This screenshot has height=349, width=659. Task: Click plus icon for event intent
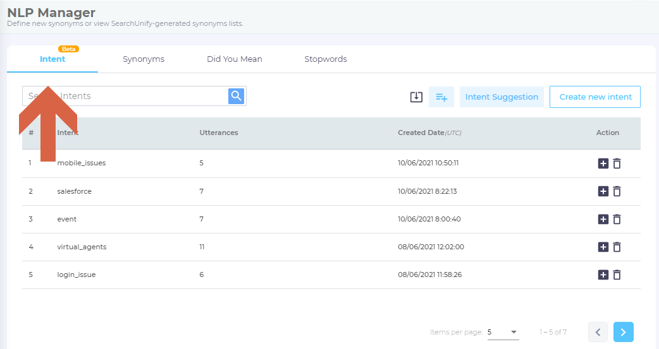[603, 219]
